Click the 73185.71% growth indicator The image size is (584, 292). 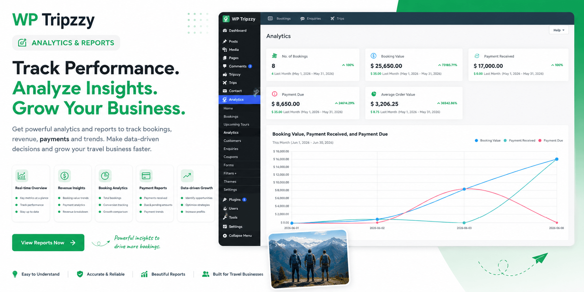448,65
